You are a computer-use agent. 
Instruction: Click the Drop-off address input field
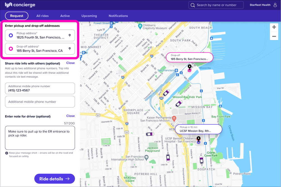point(40,49)
